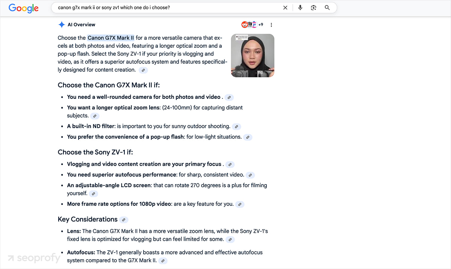Open source link for superior autofocus bullet
Screen dimensions: 451x269
pyautogui.click(x=250, y=175)
